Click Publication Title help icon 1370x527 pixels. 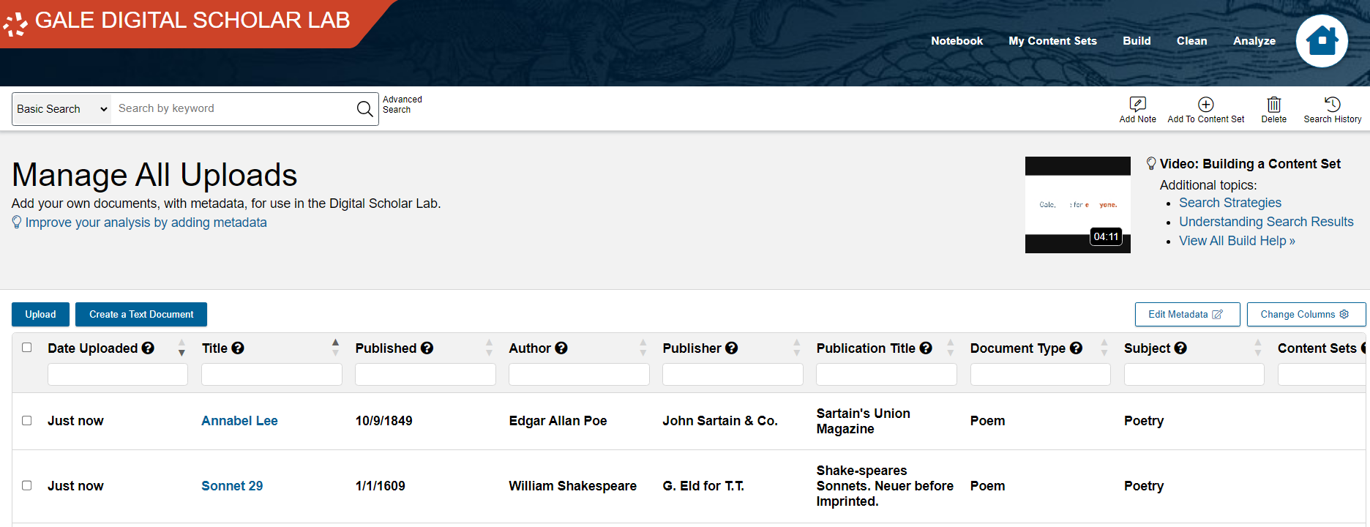[926, 348]
